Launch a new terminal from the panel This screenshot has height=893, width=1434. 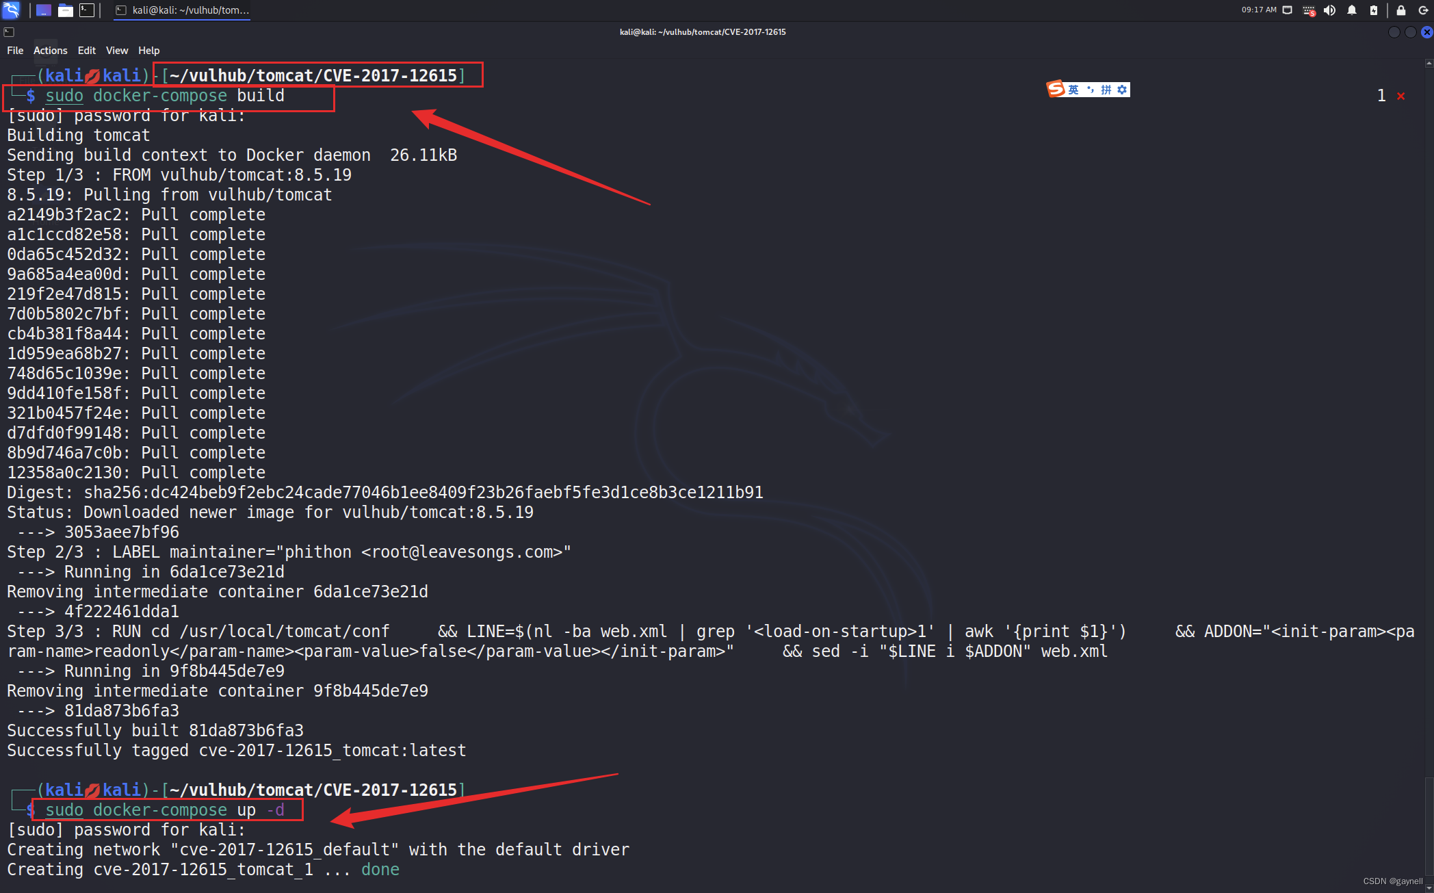[x=87, y=10]
